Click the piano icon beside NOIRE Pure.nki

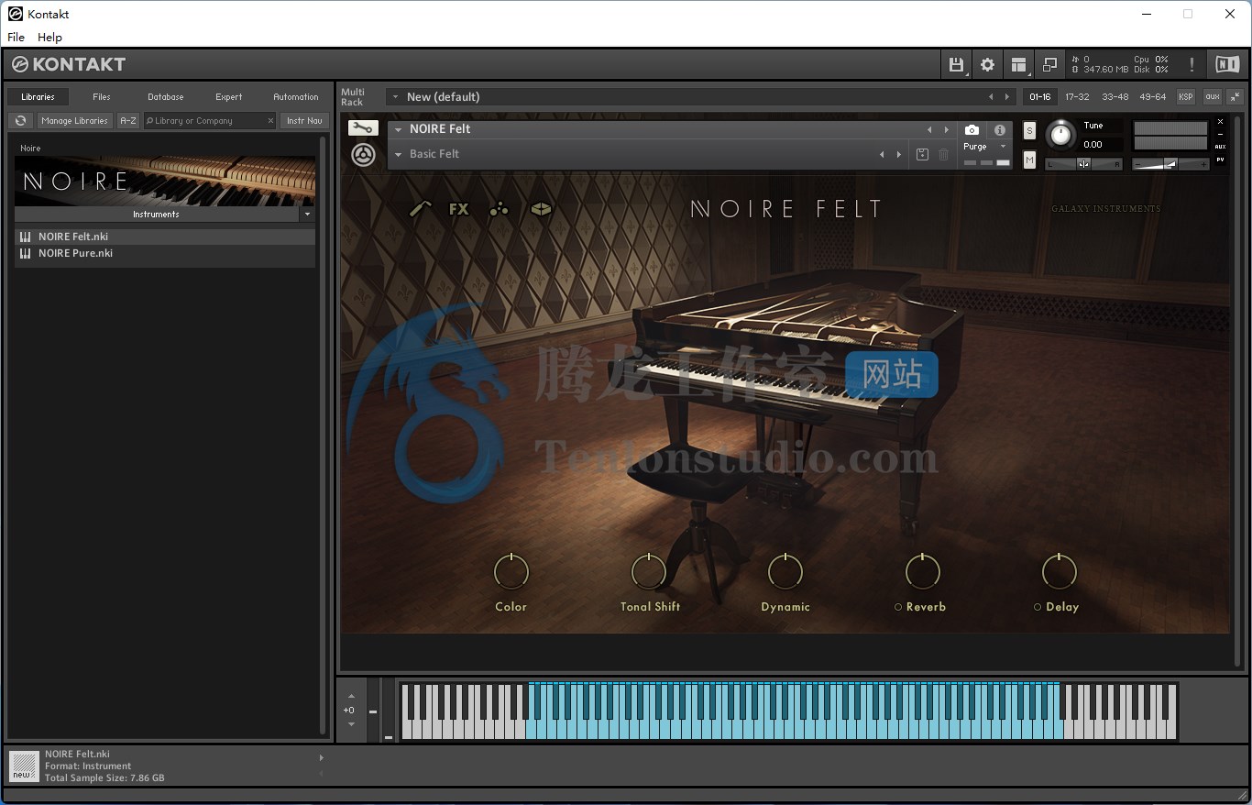pyautogui.click(x=26, y=253)
